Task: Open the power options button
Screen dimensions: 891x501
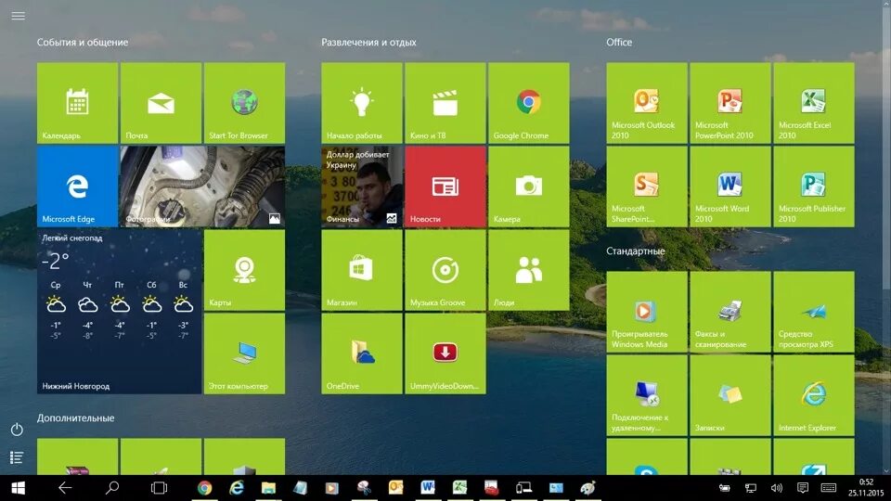Action: pyautogui.click(x=17, y=430)
